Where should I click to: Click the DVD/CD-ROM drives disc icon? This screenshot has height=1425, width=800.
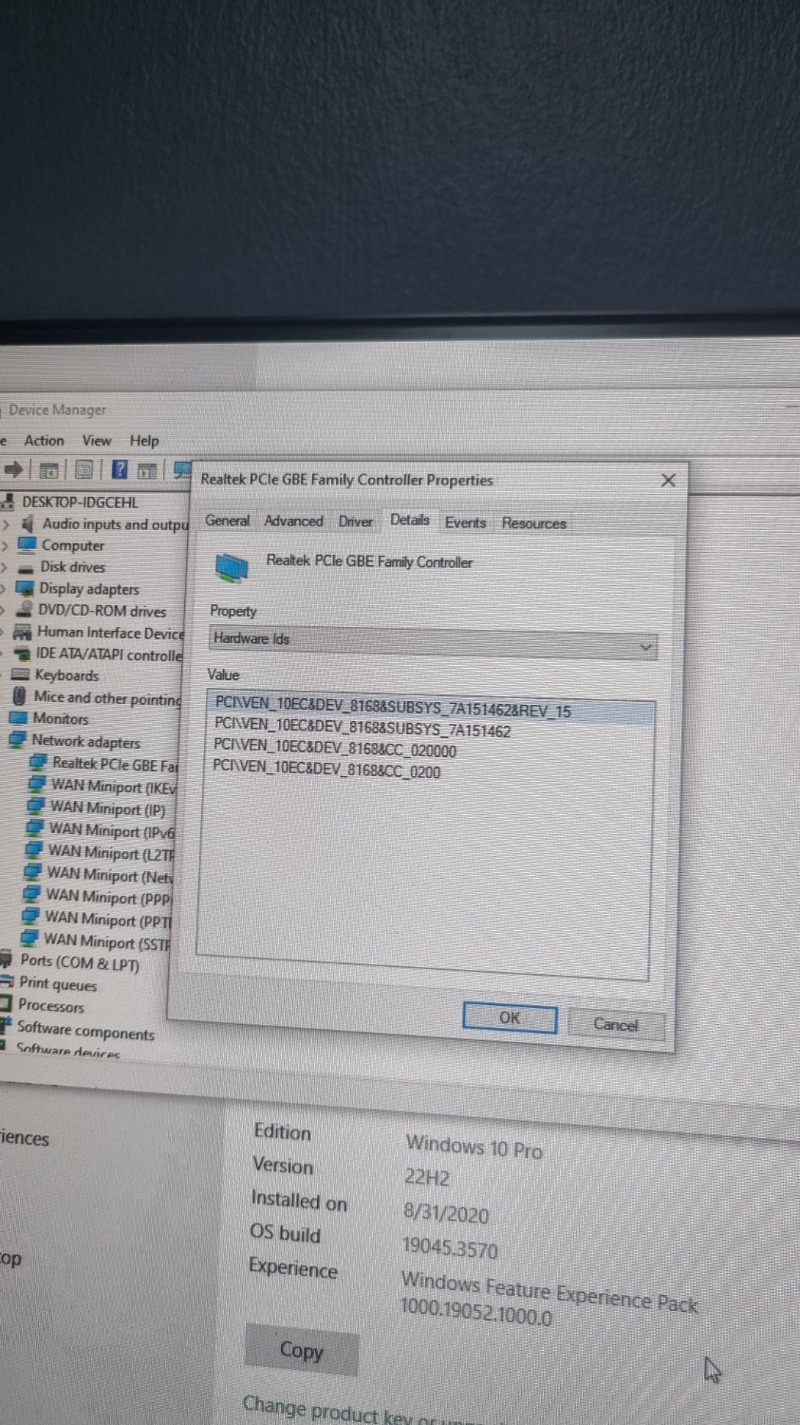(x=25, y=610)
